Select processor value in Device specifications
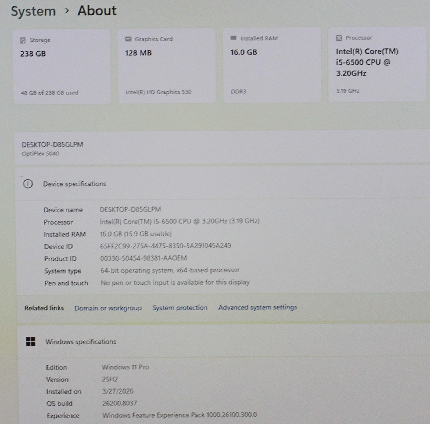Screen dimensions: 430x424 (180, 221)
